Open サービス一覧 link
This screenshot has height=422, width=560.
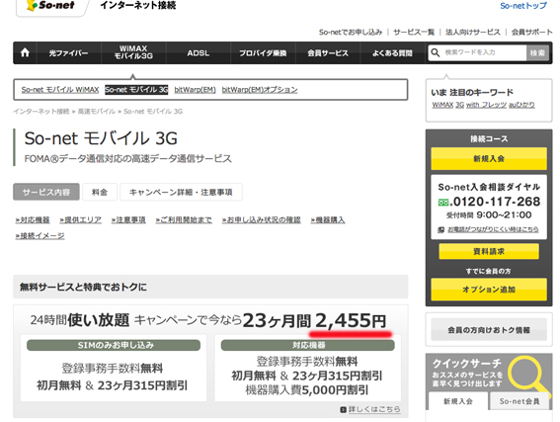click(x=414, y=33)
